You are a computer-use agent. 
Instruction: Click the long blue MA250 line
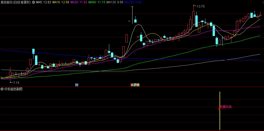click(50, 53)
